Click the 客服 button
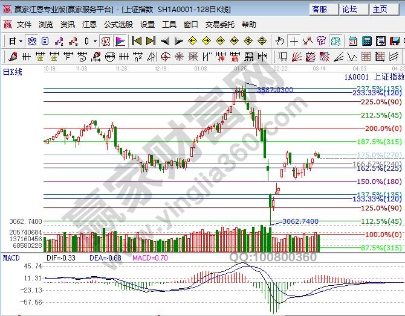405x316 pixels. (x=320, y=9)
